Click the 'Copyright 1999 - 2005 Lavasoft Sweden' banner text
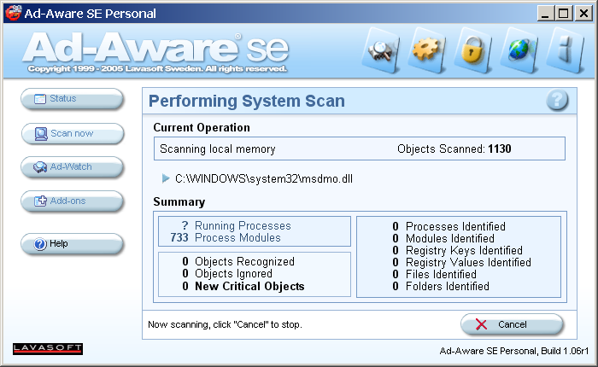Screen dimensions: 598x367 pos(157,68)
